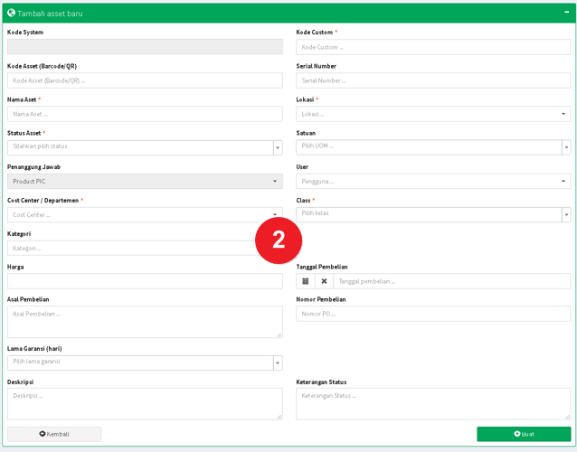This screenshot has width=577, height=452.
Task: Focus the Kode Custom input field
Action: coord(433,46)
